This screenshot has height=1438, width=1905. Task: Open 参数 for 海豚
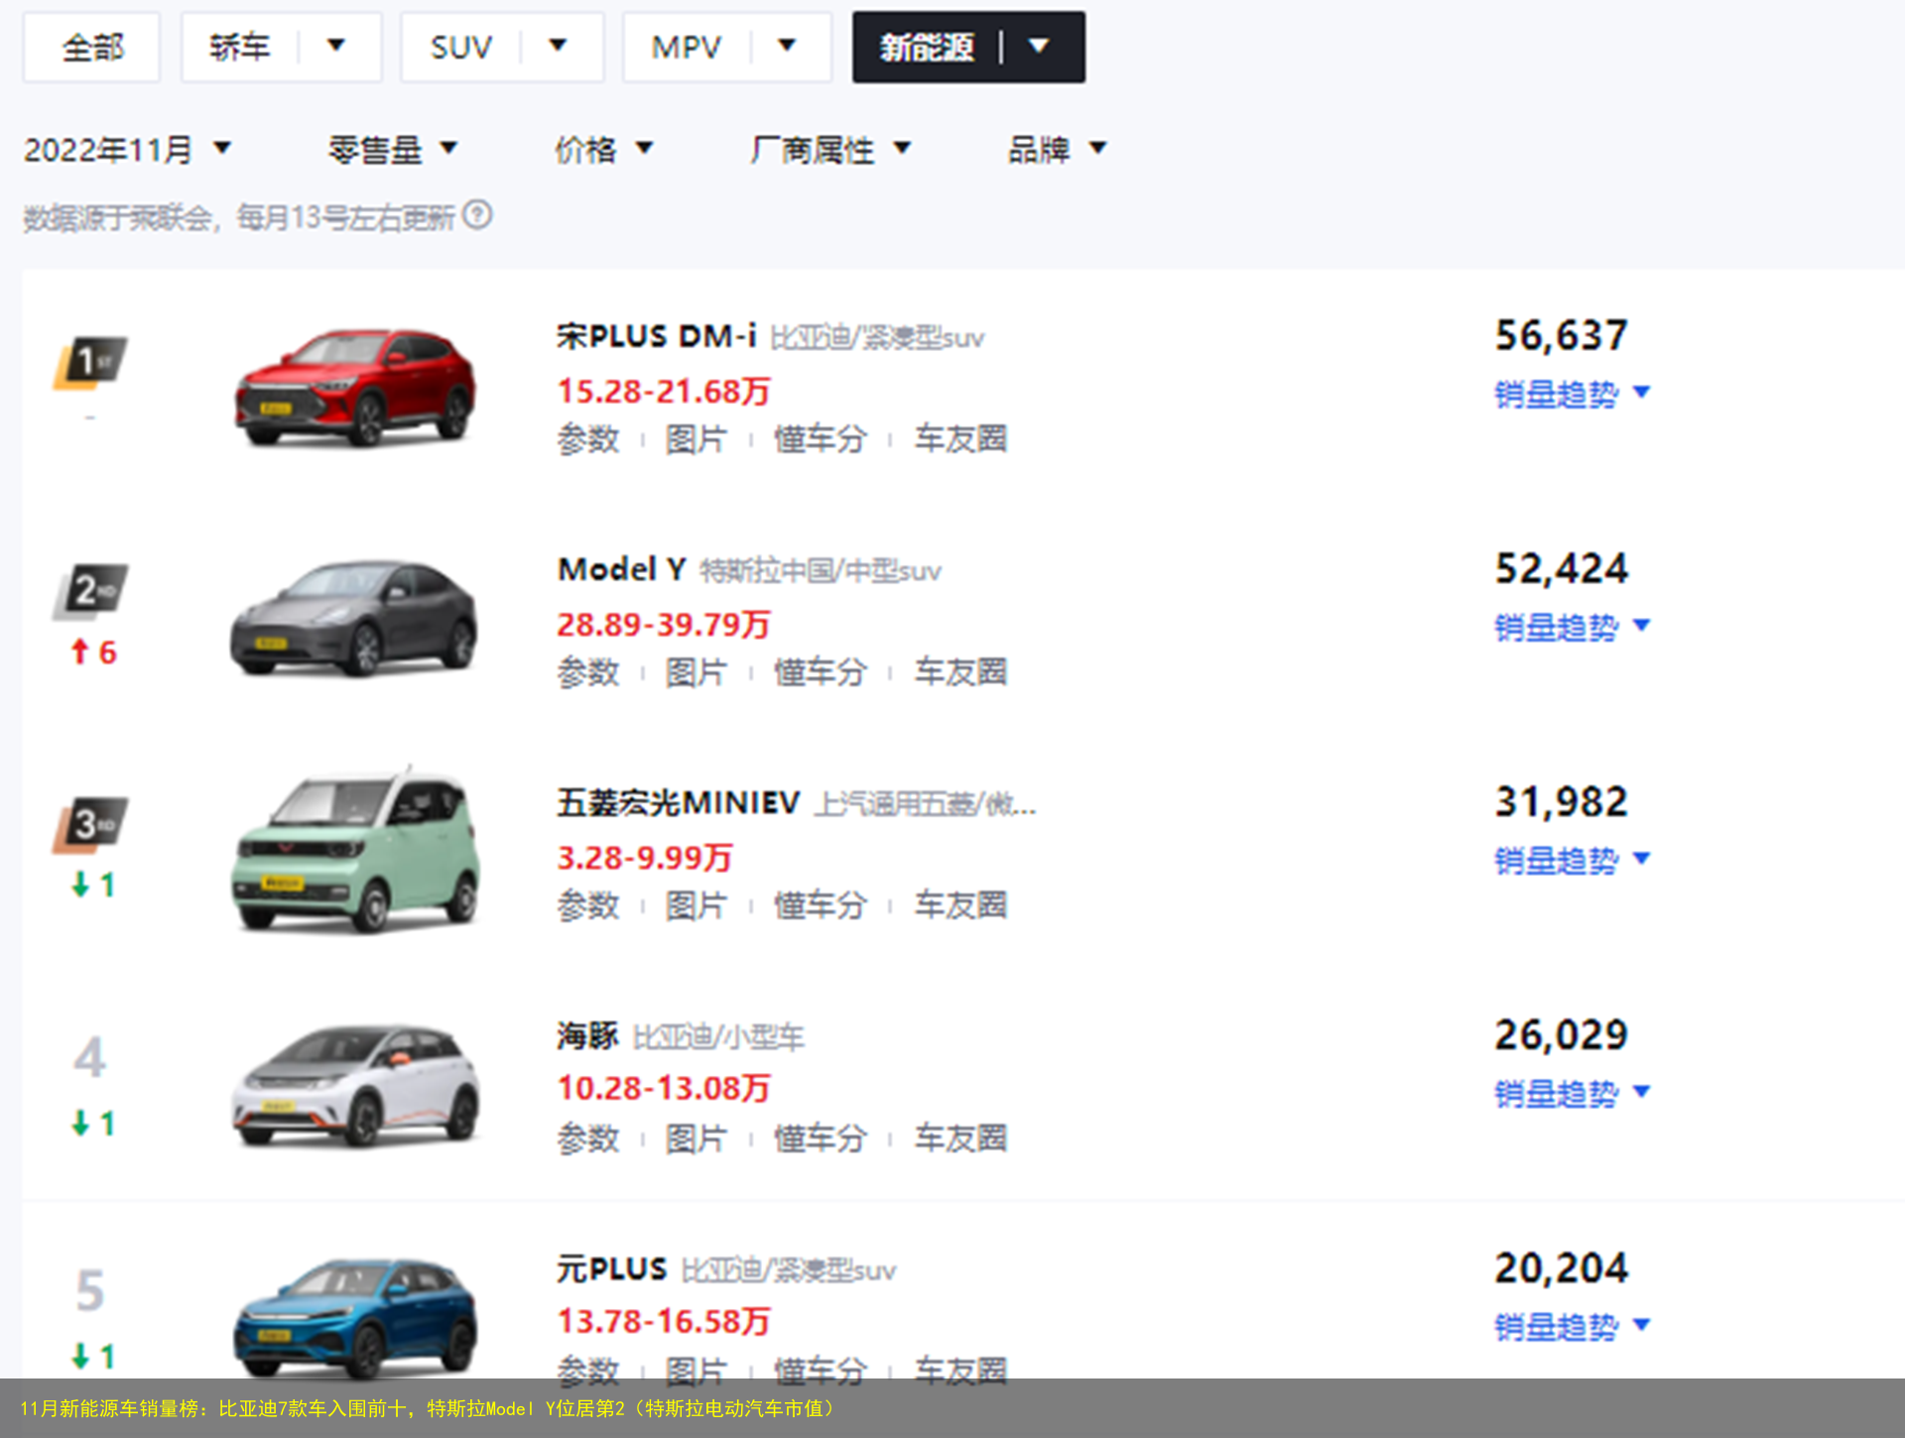588,1138
